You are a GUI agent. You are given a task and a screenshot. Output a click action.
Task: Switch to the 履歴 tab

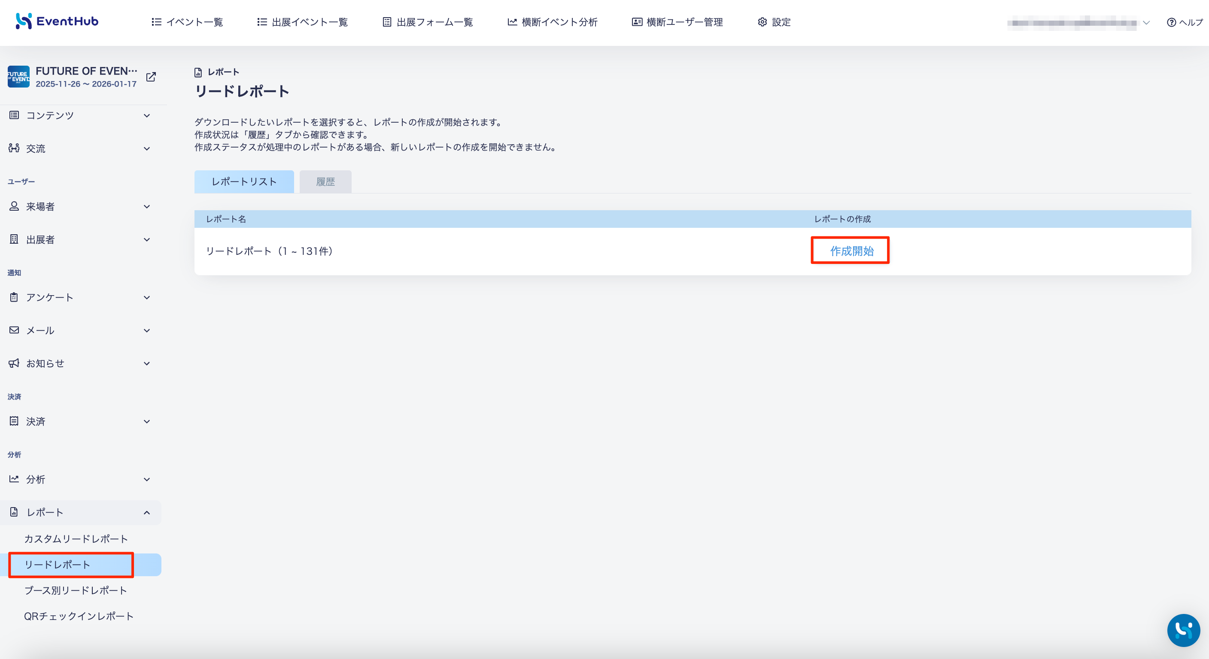click(325, 181)
